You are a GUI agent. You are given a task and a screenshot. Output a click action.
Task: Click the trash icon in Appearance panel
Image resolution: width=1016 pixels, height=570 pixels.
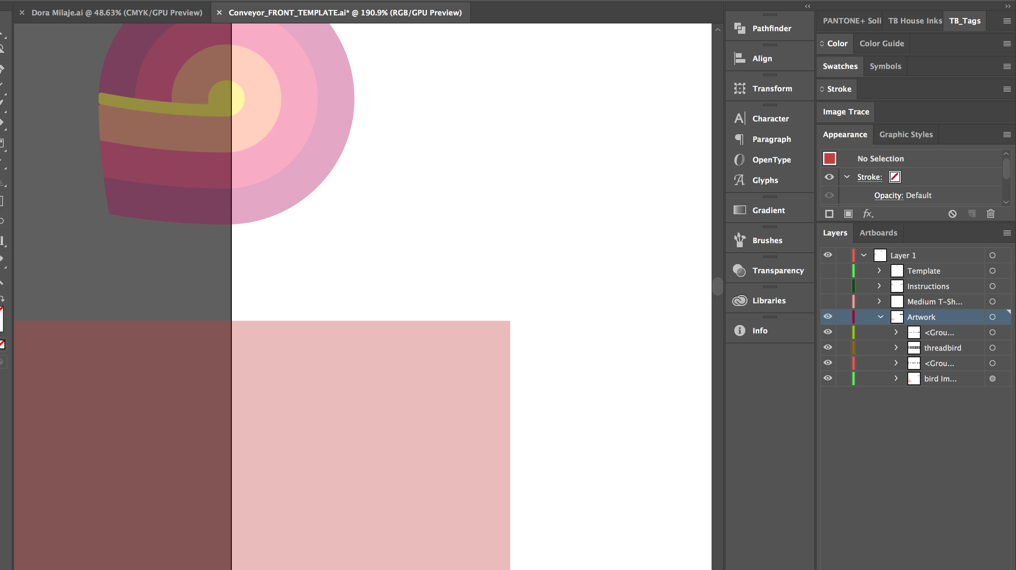(990, 214)
